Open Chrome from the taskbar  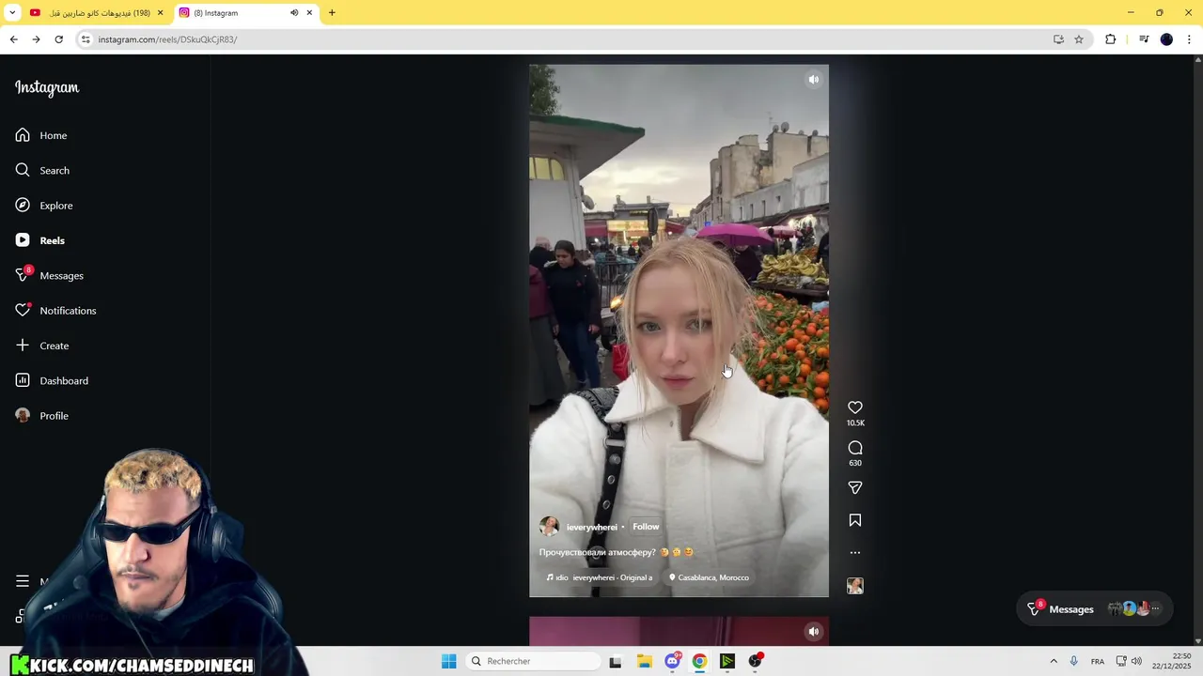click(x=699, y=661)
